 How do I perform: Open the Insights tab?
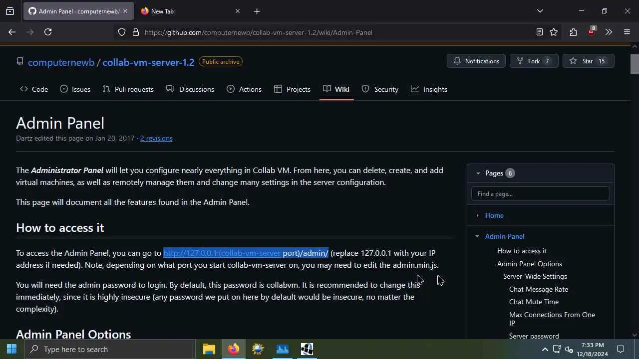[x=429, y=89]
